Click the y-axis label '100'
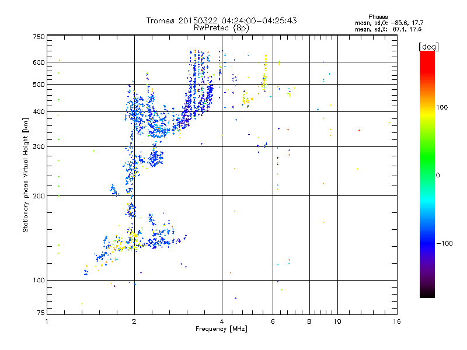Viewport: 467px width, 350px height. point(39,280)
